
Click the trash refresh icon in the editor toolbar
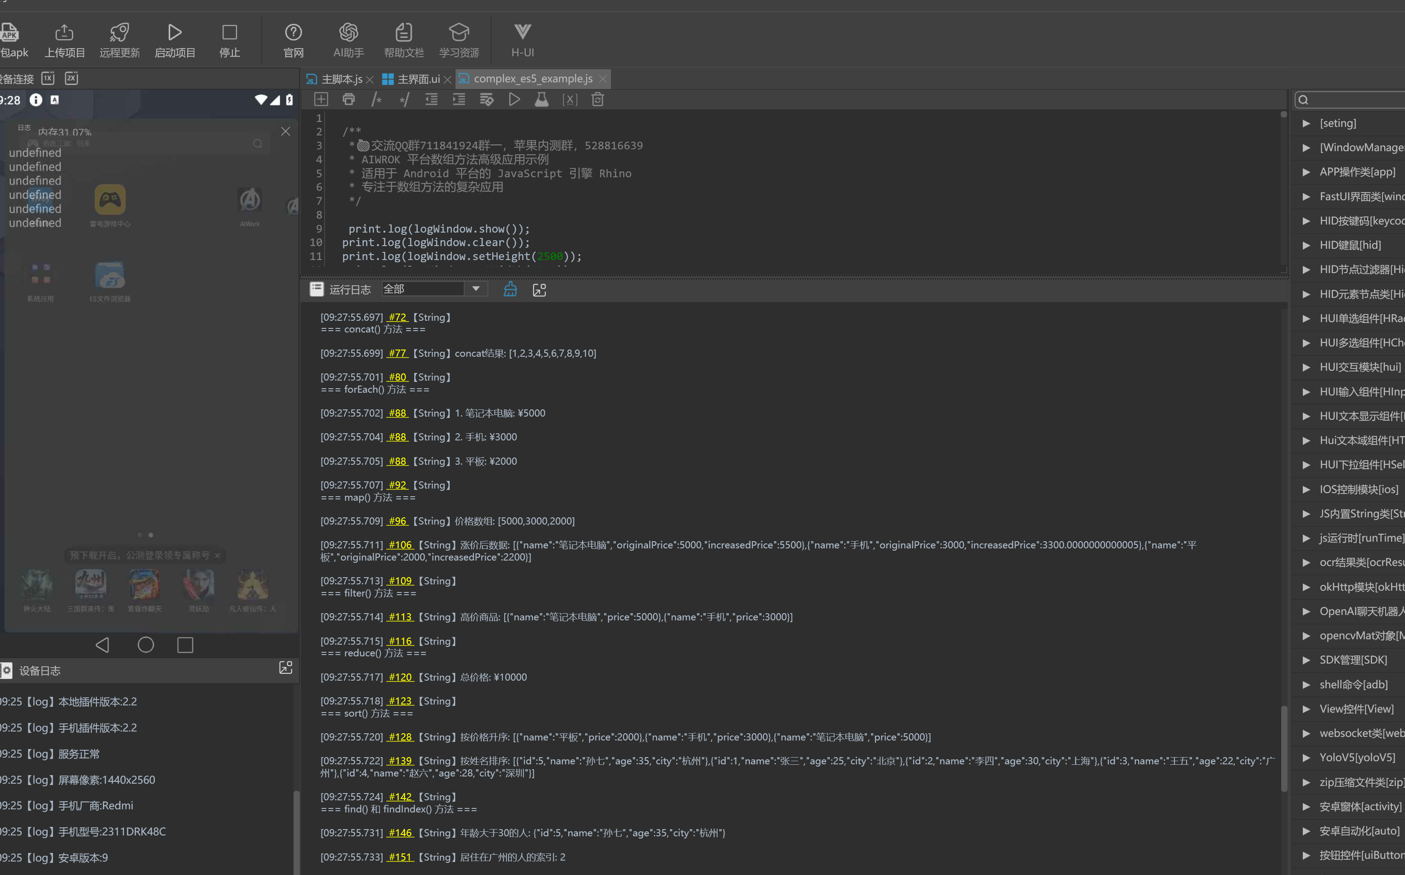click(598, 99)
